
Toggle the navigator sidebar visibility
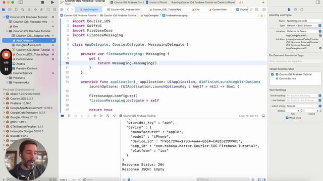coord(21,3)
